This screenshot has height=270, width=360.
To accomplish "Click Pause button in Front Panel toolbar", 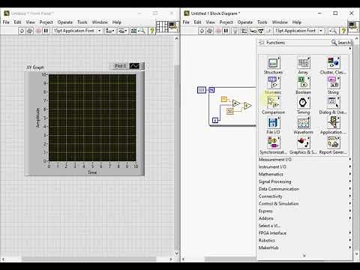I will click(46, 31).
